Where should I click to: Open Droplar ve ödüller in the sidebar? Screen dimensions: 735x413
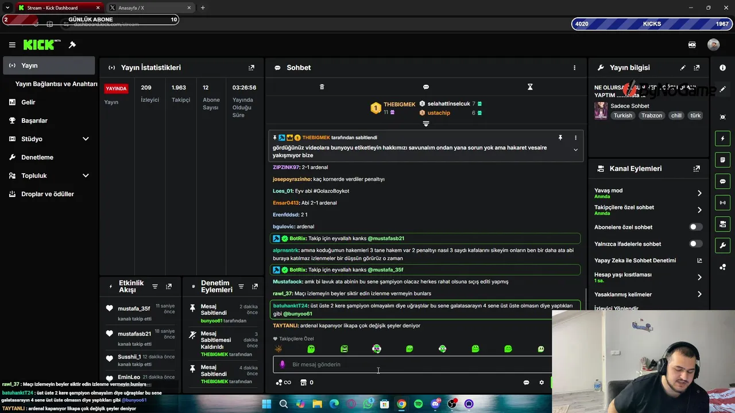[x=49, y=194]
